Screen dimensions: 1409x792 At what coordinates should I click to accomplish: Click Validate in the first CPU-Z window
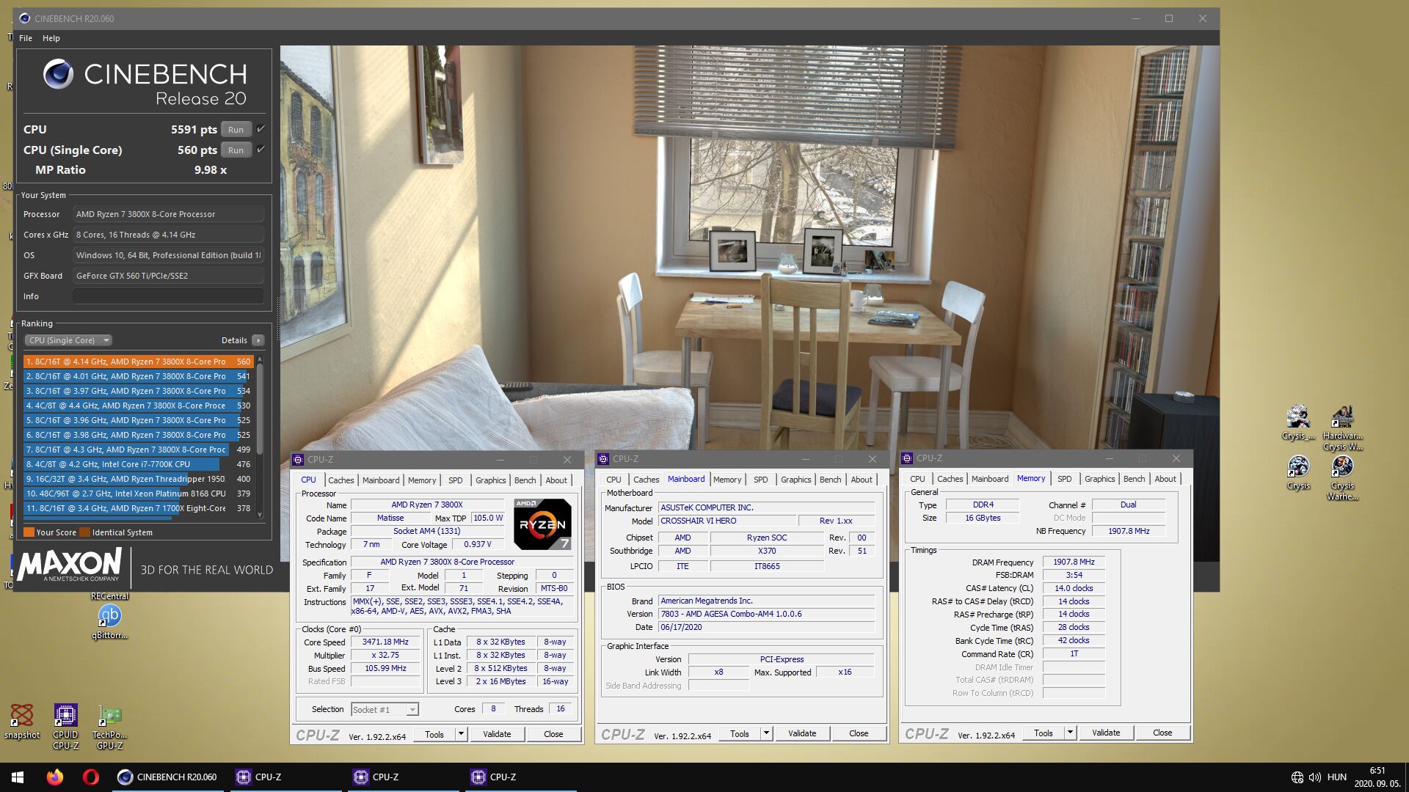pyautogui.click(x=497, y=734)
